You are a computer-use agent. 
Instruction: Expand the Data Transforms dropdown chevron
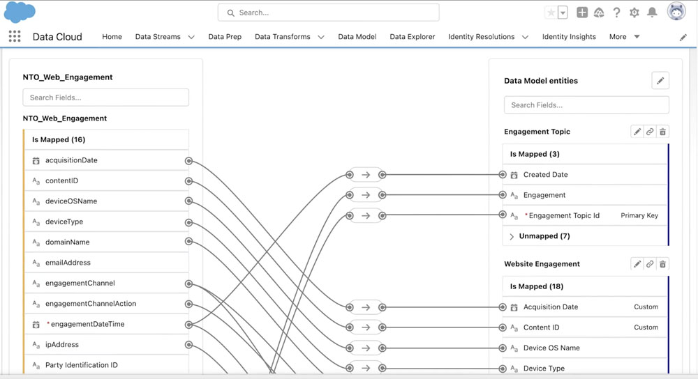pyautogui.click(x=321, y=38)
